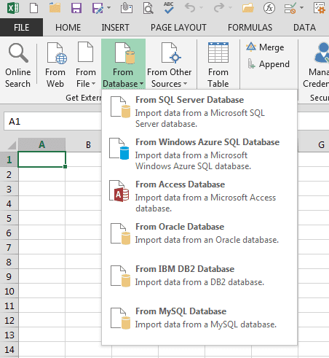Click the Merge queries button

[x=265, y=47]
